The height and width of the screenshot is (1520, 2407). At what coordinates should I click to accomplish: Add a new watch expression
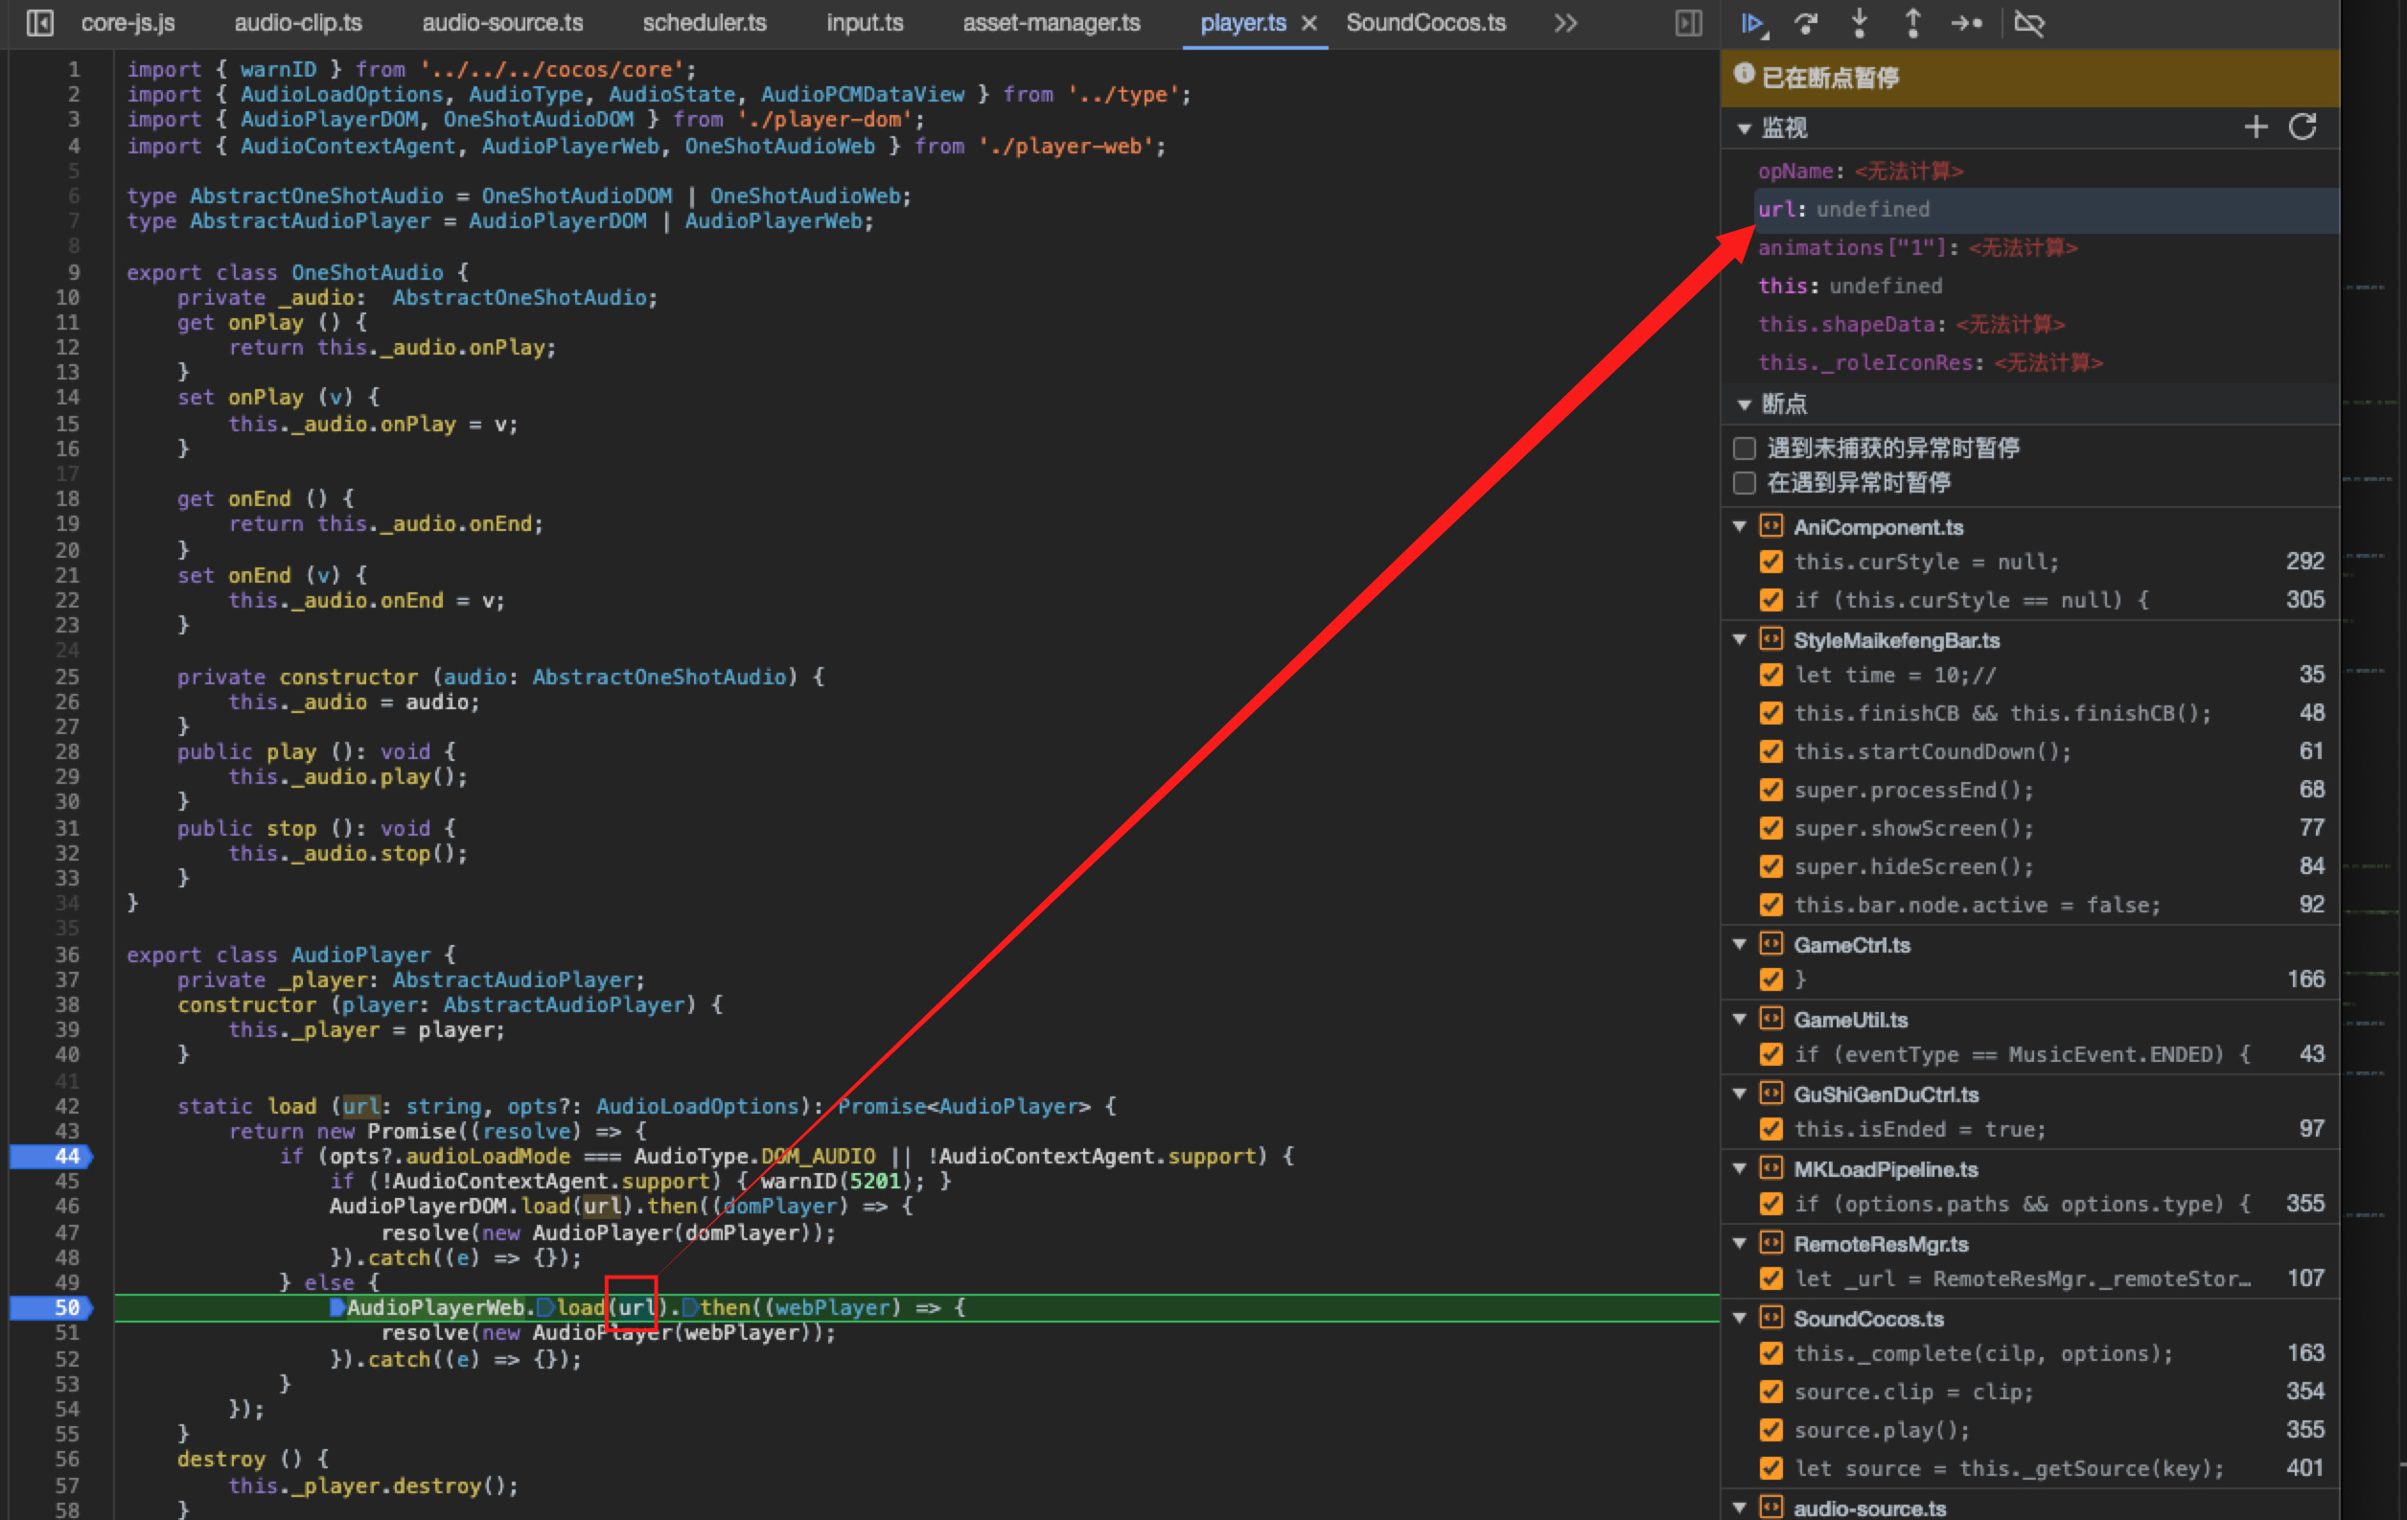(x=2257, y=127)
